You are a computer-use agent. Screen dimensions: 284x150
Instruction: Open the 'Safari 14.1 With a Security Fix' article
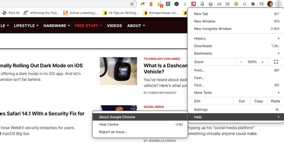(42, 113)
